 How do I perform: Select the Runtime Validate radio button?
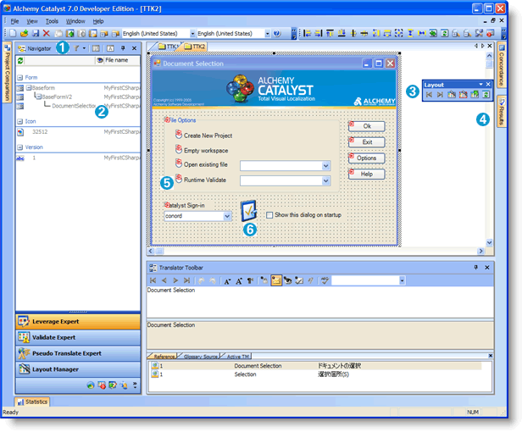point(179,179)
